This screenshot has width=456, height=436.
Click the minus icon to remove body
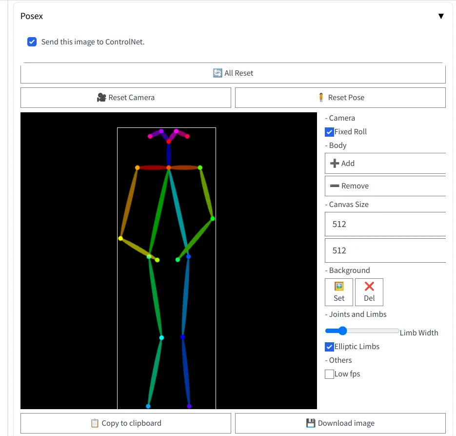pyautogui.click(x=335, y=186)
